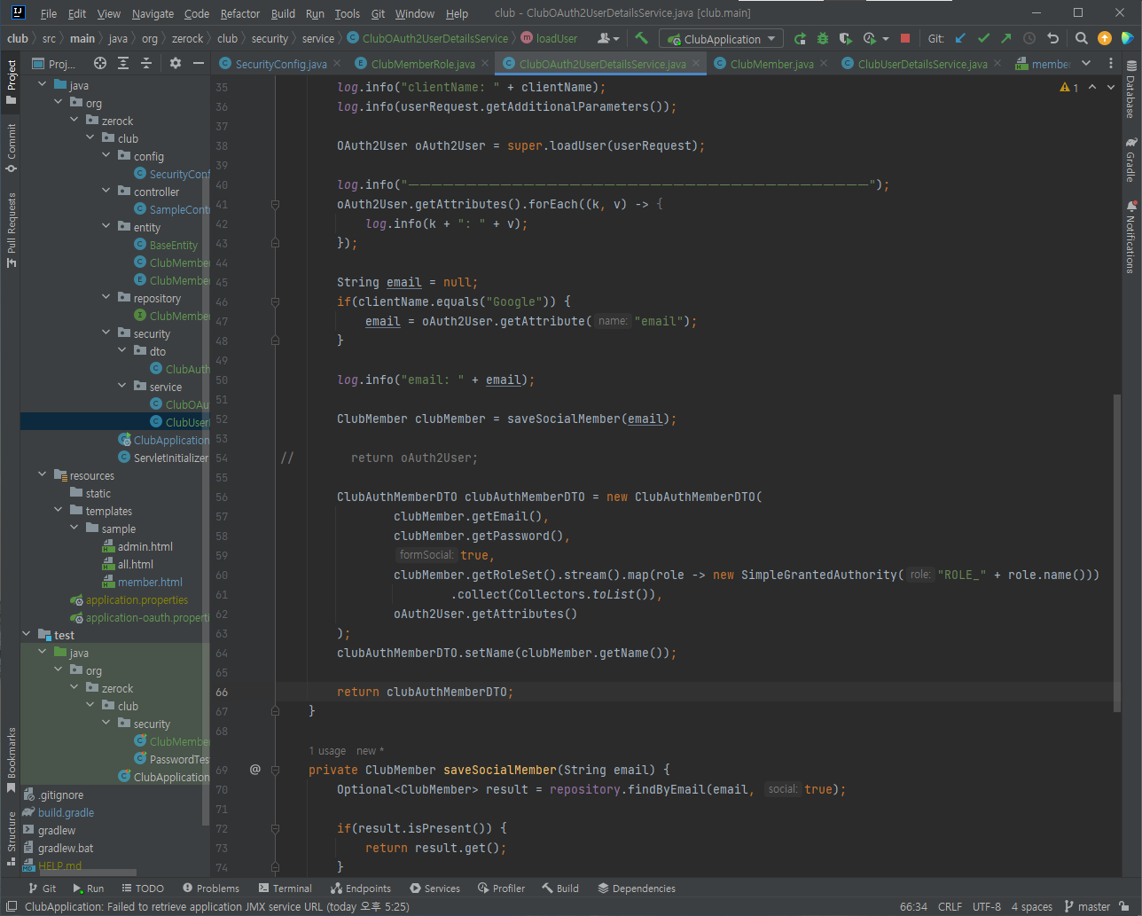Click loadUser in navigation breadcrumb
The image size is (1142, 916).
tap(557, 38)
